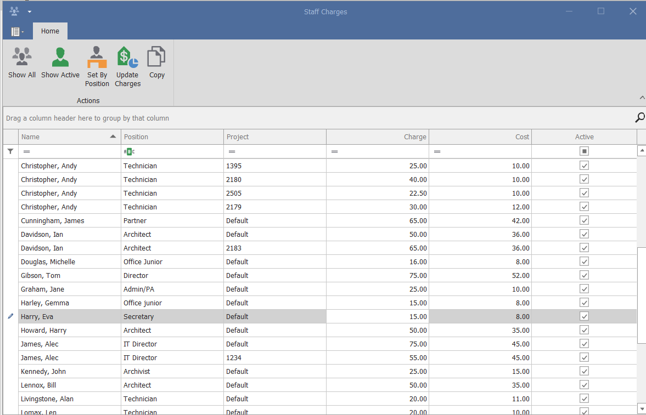Select Lennox, Bill name cell

pos(70,385)
